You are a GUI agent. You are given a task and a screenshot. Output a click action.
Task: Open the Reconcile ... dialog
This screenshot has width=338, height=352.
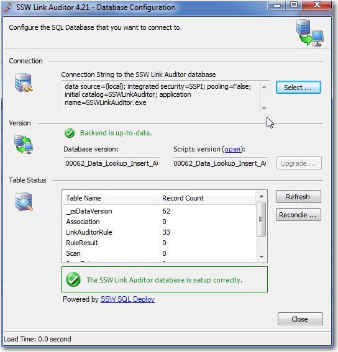[x=298, y=215]
